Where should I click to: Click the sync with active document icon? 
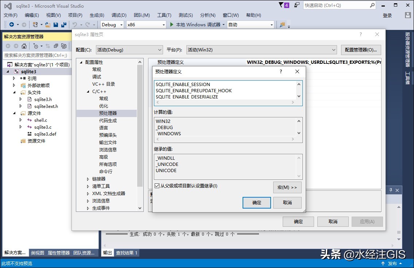click(48, 46)
